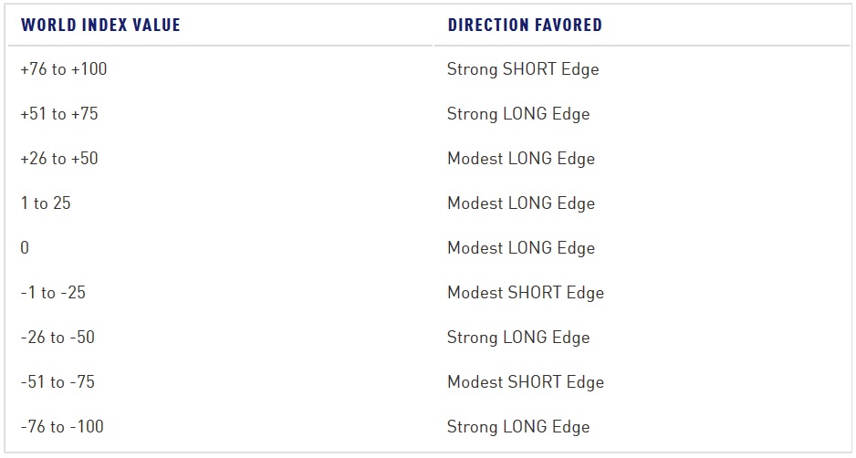
Task: Click the +51 to +75 index cell
Action: 59,114
